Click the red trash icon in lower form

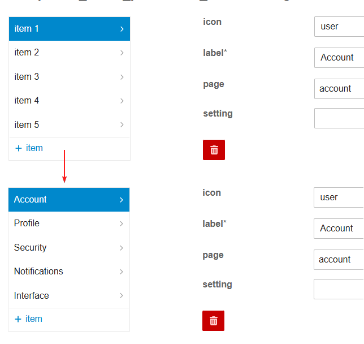pos(213,321)
